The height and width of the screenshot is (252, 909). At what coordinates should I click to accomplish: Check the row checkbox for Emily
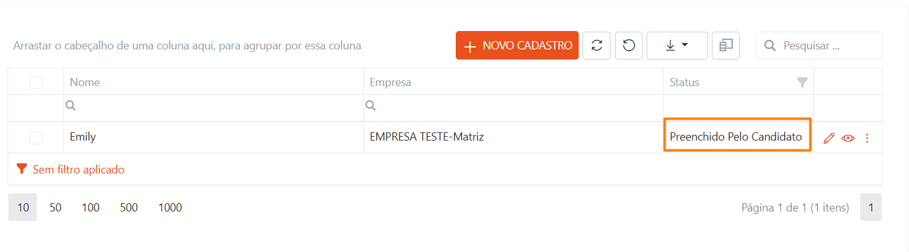click(x=36, y=138)
